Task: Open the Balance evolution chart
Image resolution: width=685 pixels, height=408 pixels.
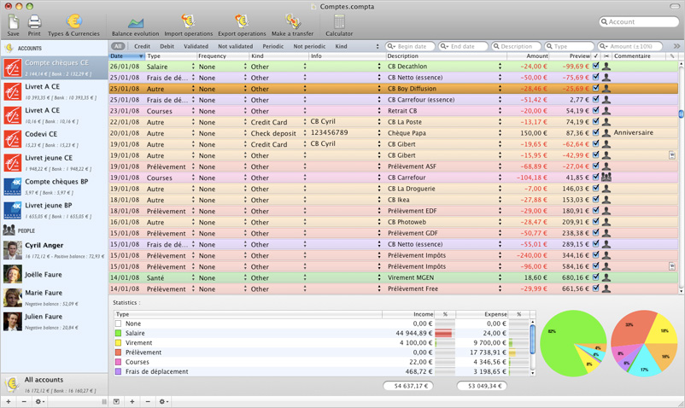Action: (135, 21)
